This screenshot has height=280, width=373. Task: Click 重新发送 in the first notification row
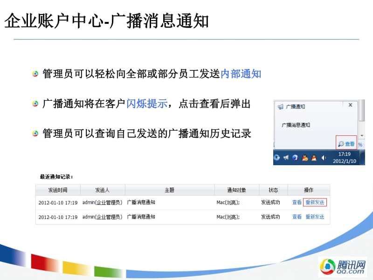point(315,203)
